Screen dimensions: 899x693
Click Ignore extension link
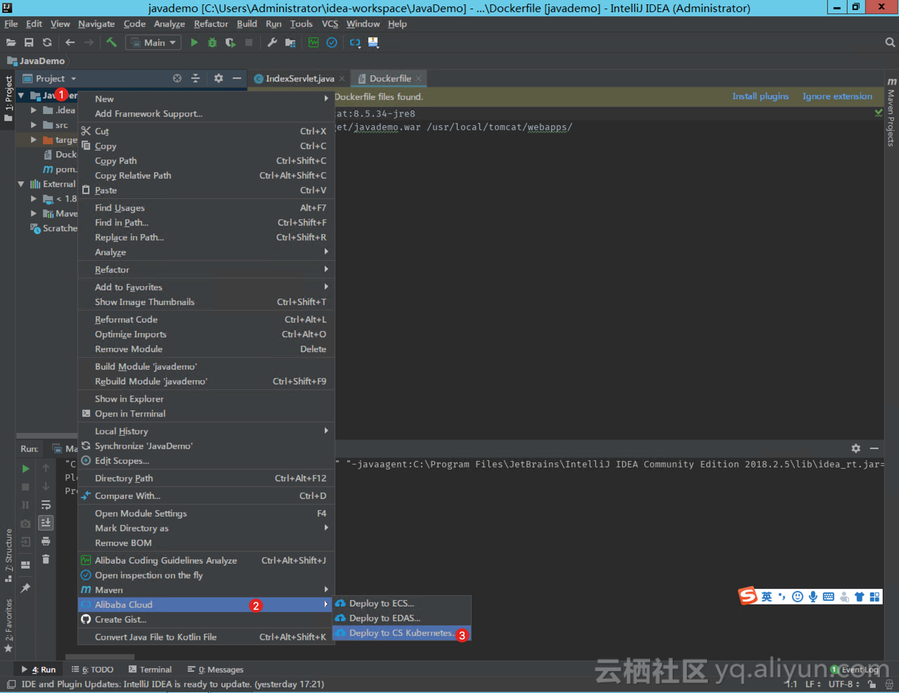point(837,96)
